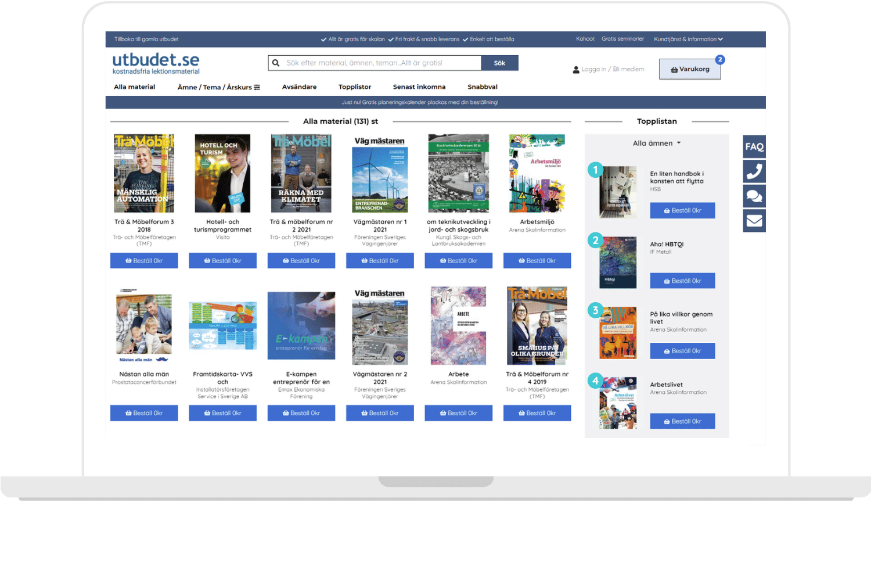The height and width of the screenshot is (581, 871).
Task: Order E-kampen entreprenör för en
Action: pos(301,413)
